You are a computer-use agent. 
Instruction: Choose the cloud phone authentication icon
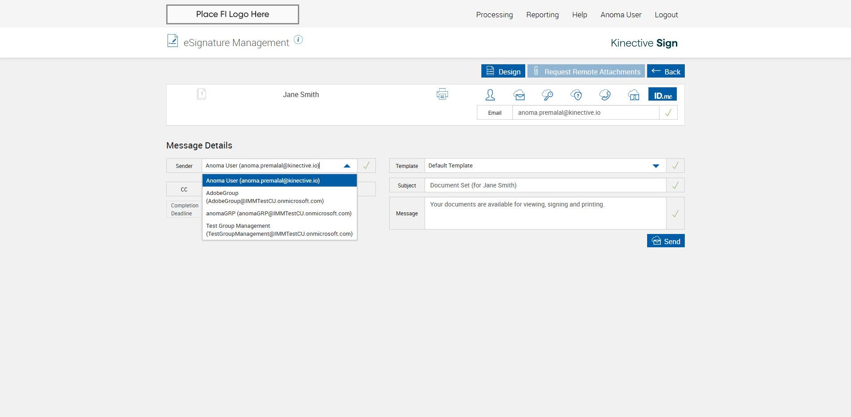pyautogui.click(x=605, y=95)
